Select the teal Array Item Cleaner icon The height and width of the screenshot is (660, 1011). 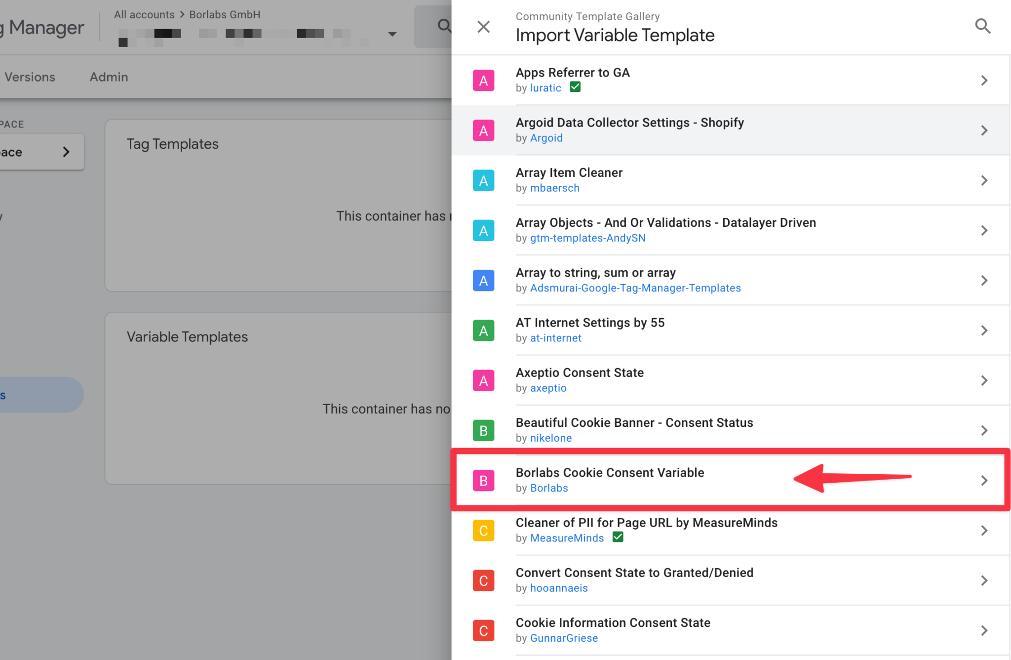click(x=483, y=180)
